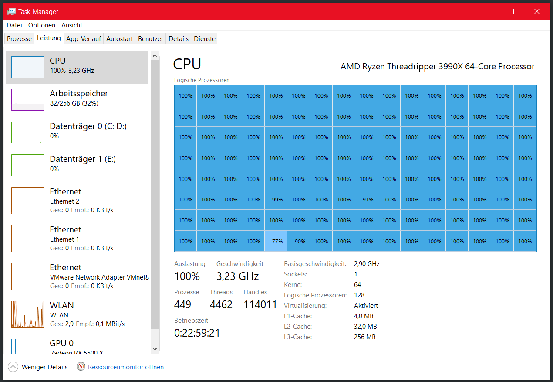Click the L2-Cache value 32,0 MB
553x382 pixels.
coord(366,327)
